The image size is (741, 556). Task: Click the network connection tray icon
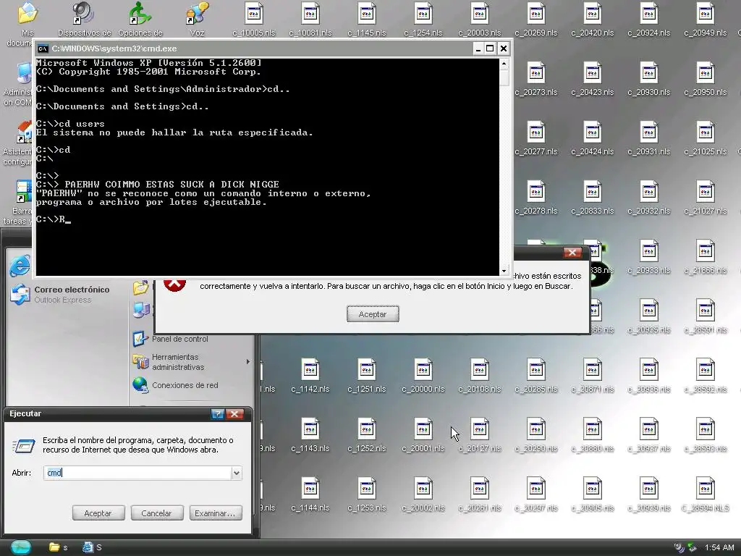pyautogui.click(x=693, y=547)
